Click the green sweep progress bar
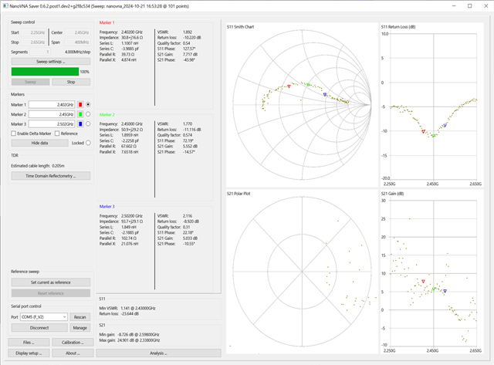 click(x=45, y=72)
